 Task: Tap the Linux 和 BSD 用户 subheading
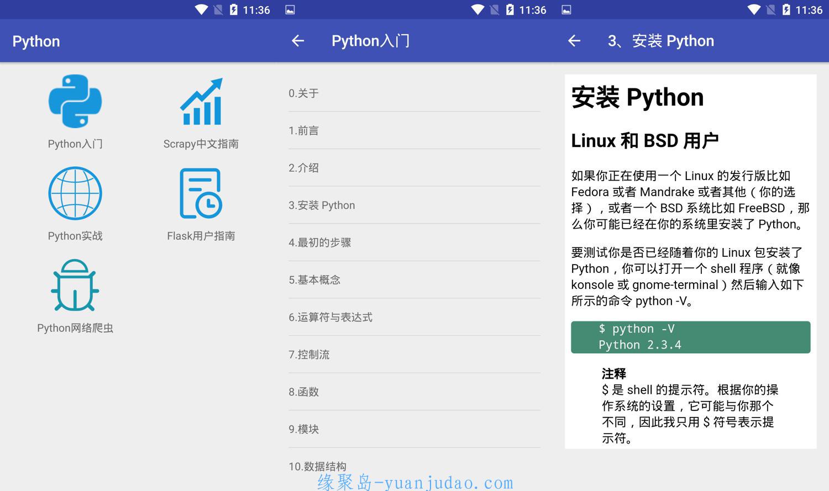pos(645,141)
